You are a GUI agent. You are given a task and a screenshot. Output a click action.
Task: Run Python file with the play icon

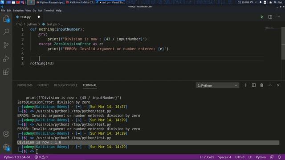click(262, 17)
